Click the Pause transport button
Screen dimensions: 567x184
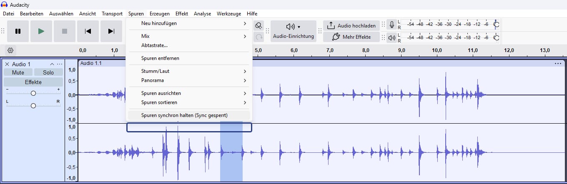[x=18, y=31]
